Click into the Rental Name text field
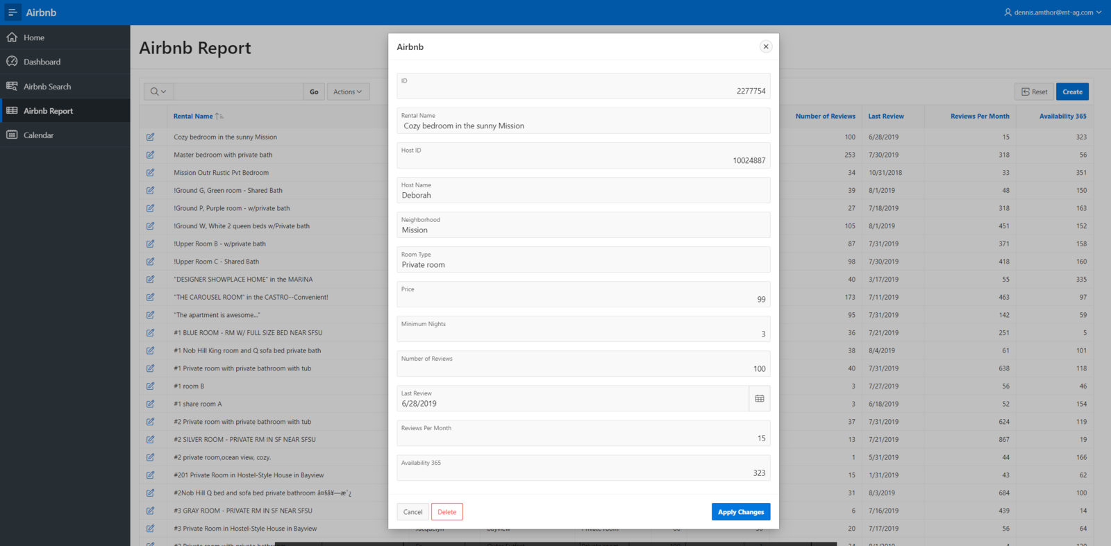 [x=583, y=126]
